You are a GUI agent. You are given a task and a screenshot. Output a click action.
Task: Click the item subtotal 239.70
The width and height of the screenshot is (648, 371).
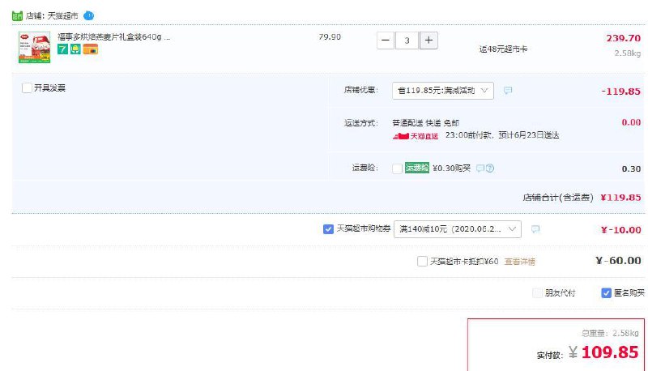[623, 38]
